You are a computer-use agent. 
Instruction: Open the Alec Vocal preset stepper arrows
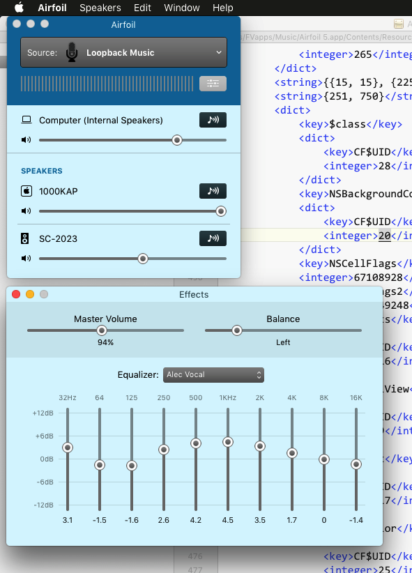click(258, 374)
